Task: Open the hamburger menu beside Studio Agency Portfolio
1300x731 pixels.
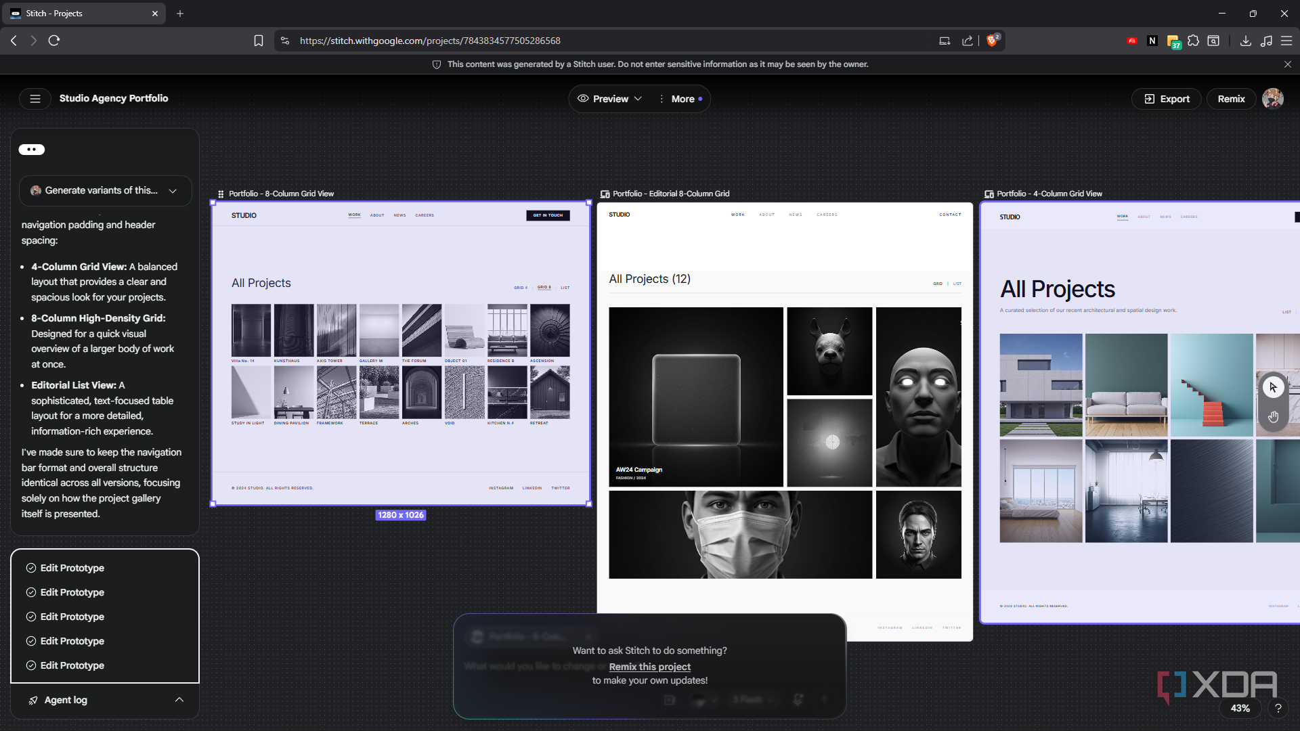Action: point(35,99)
